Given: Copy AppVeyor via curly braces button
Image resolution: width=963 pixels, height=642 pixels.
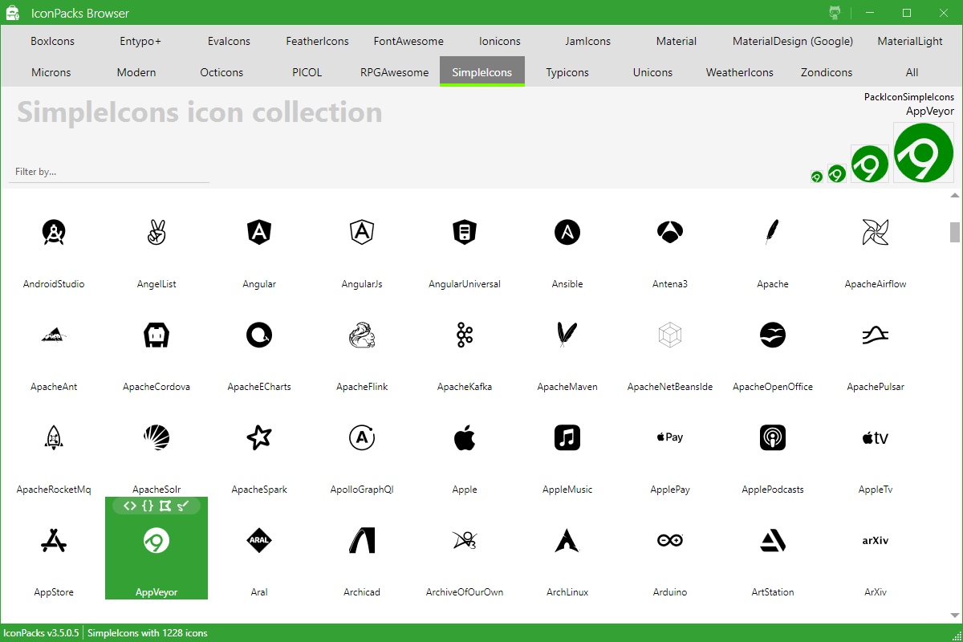Looking at the screenshot, I should [x=148, y=506].
